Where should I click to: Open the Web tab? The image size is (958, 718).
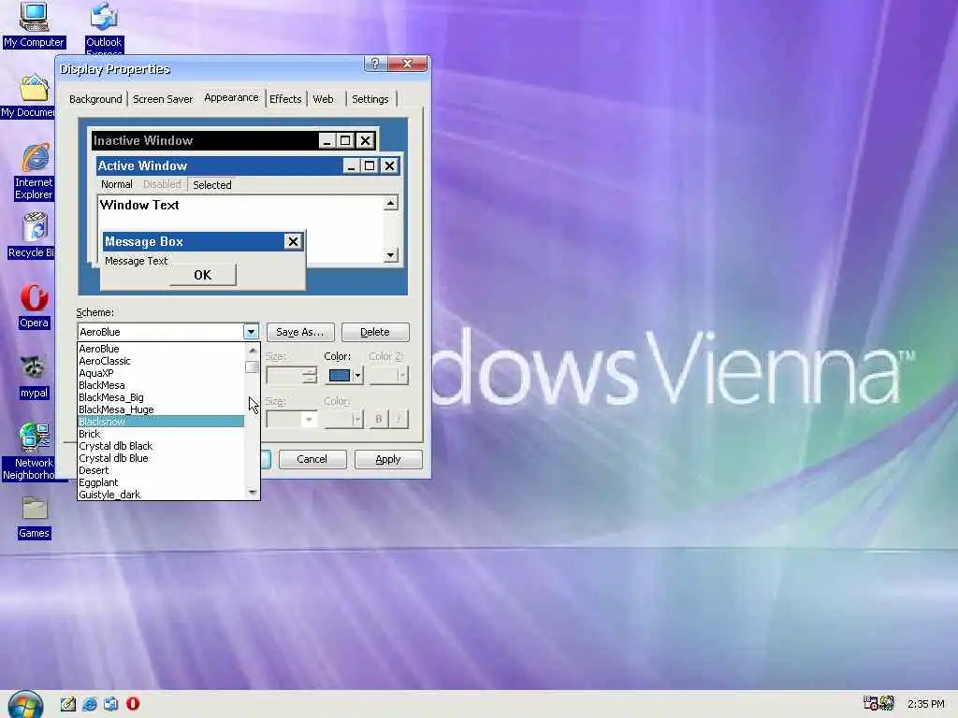point(323,99)
